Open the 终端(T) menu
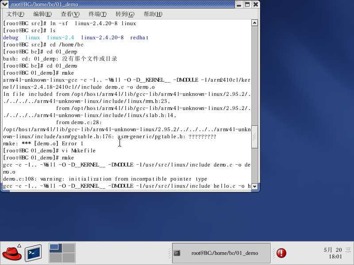Viewport: 354px width, 265px height. (97, 14)
